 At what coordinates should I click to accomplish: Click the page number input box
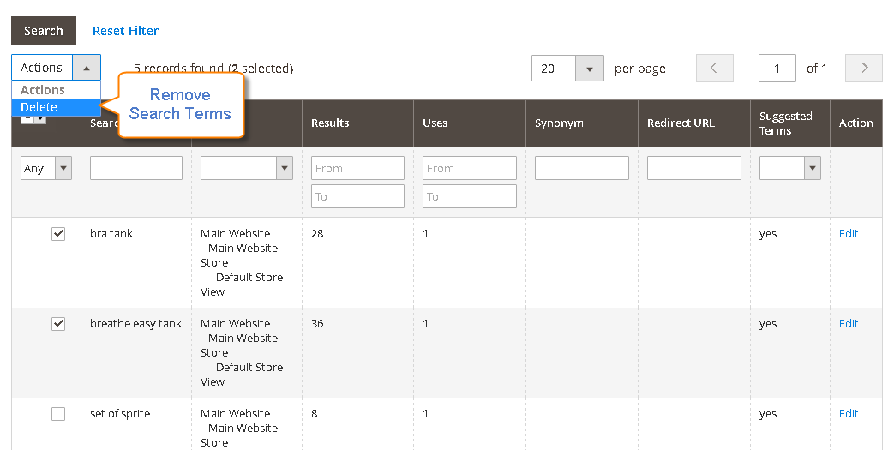(x=777, y=69)
